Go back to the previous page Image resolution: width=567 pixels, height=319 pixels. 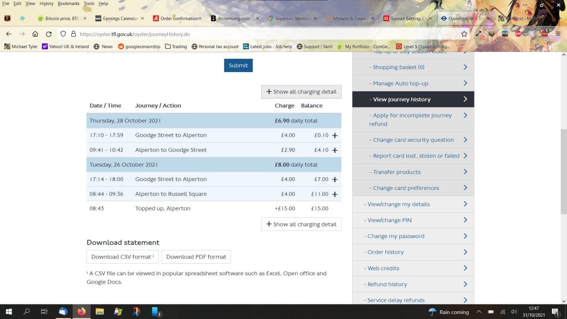pos(9,34)
